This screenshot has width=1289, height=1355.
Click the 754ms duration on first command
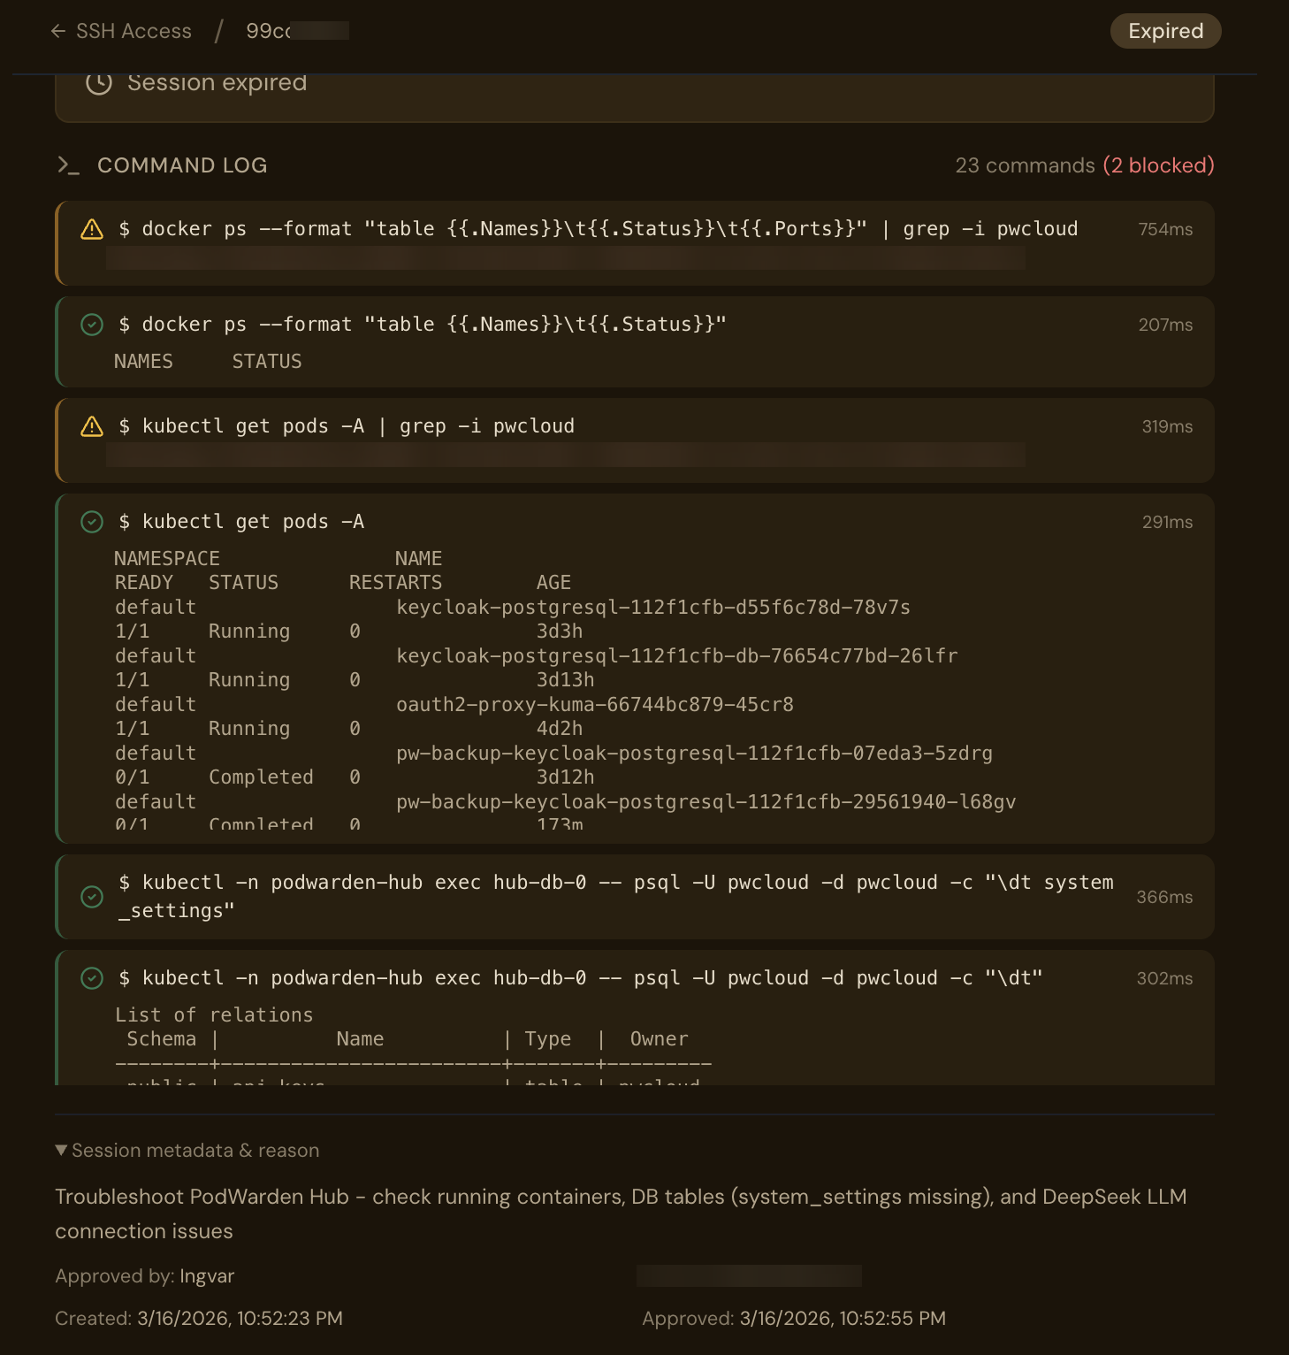[x=1165, y=229]
